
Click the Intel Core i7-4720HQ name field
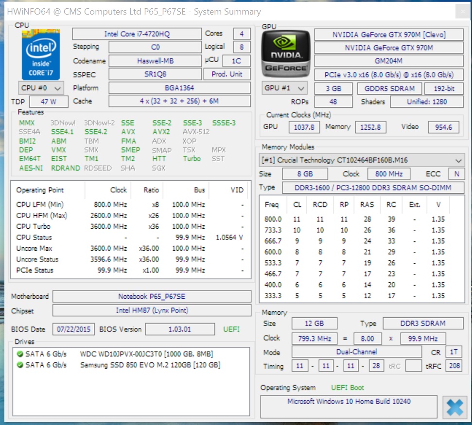(137, 34)
